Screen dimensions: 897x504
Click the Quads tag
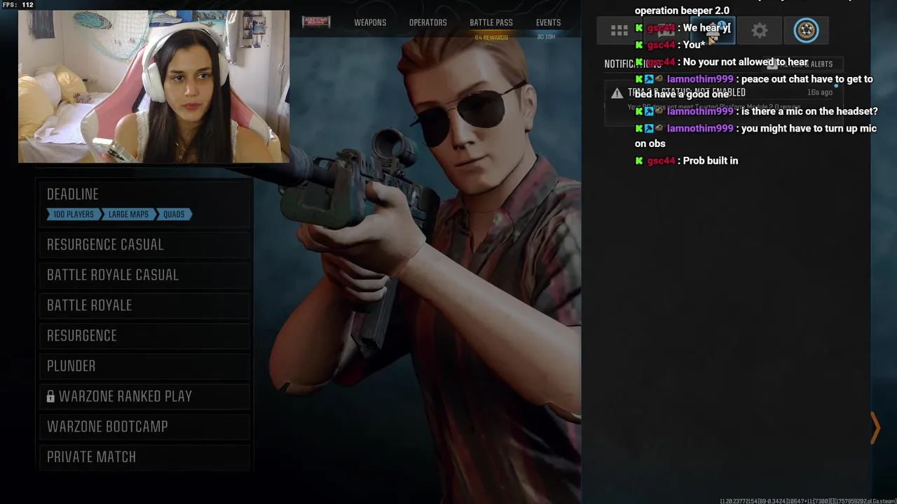coord(174,214)
